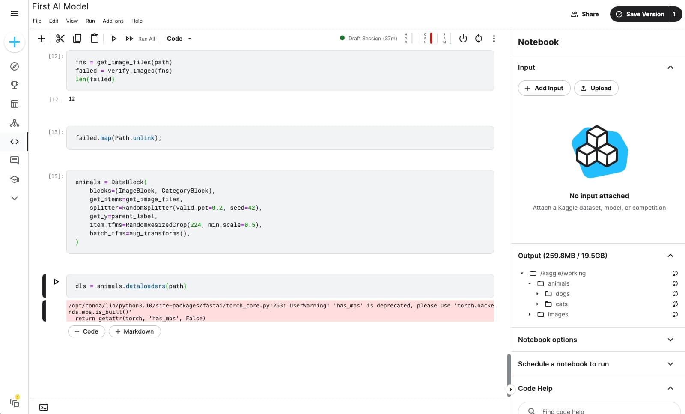This screenshot has height=414, width=685.
Task: Expand the dogs folder
Action: pos(537,294)
